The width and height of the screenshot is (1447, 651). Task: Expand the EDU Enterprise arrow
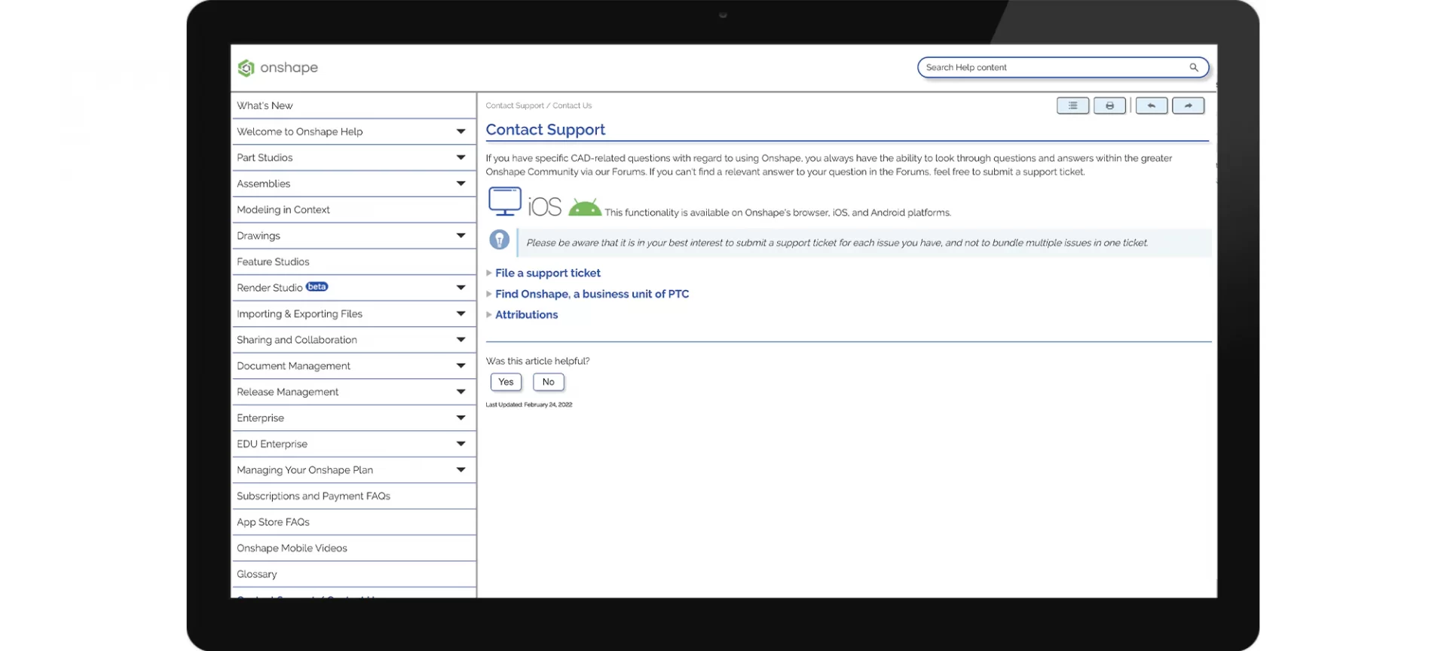coord(460,444)
